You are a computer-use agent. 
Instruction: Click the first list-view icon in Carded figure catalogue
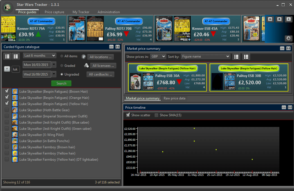(8, 56)
